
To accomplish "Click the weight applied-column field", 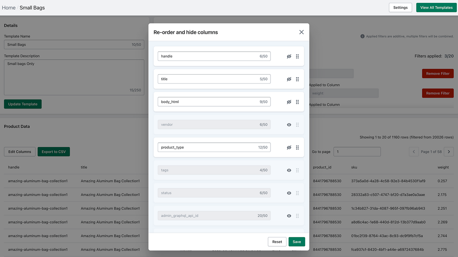I will [x=343, y=93].
